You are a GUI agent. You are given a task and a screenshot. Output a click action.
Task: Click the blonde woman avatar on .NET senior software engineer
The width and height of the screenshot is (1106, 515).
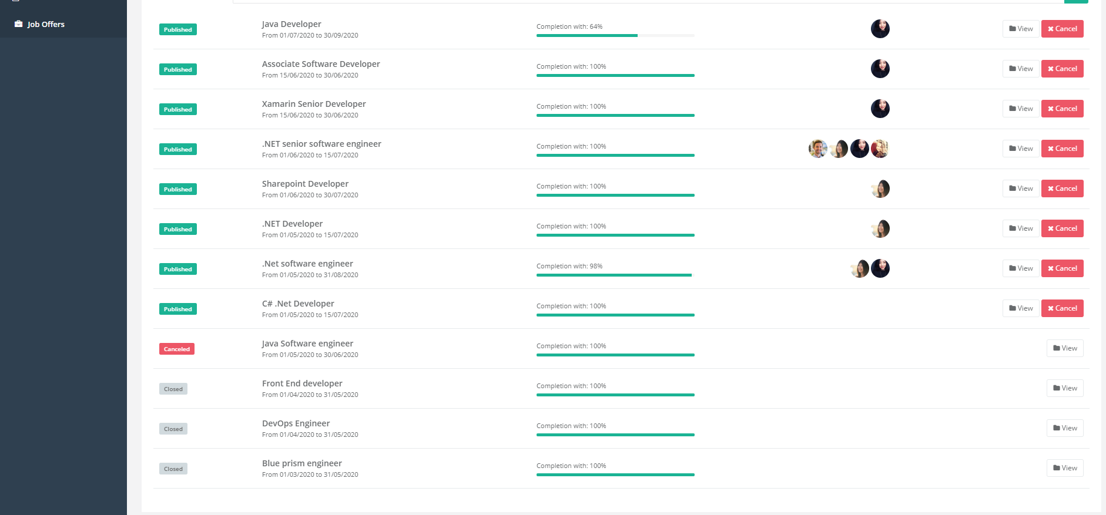click(880, 149)
